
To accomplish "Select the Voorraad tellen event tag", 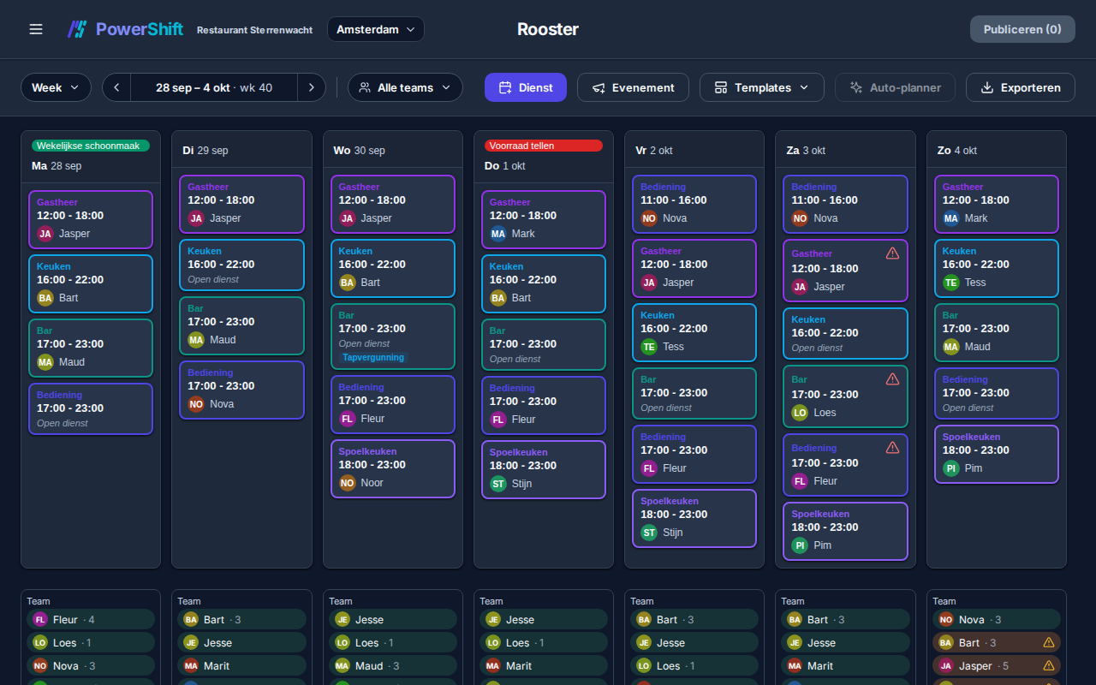I will [544, 146].
